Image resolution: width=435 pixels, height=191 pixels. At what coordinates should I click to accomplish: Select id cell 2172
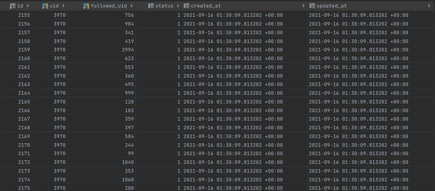[24, 162]
